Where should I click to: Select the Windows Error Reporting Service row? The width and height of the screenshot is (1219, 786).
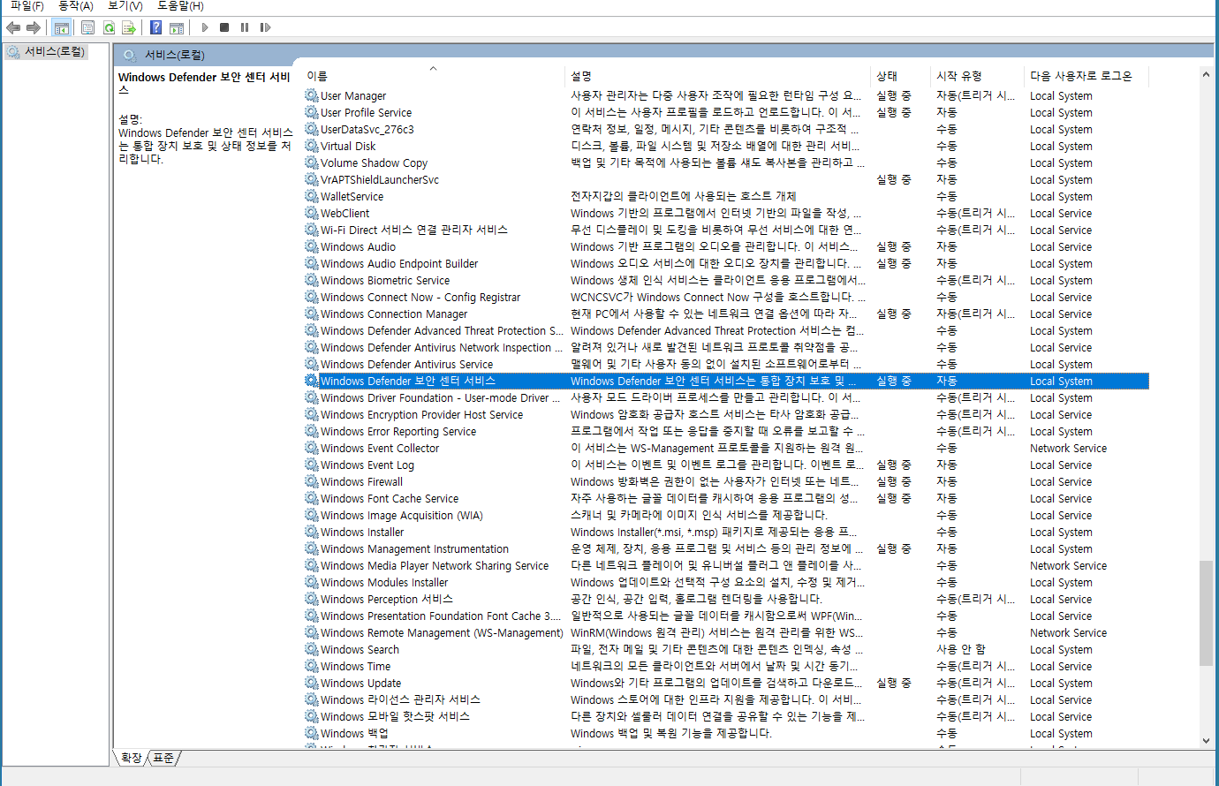pos(726,431)
